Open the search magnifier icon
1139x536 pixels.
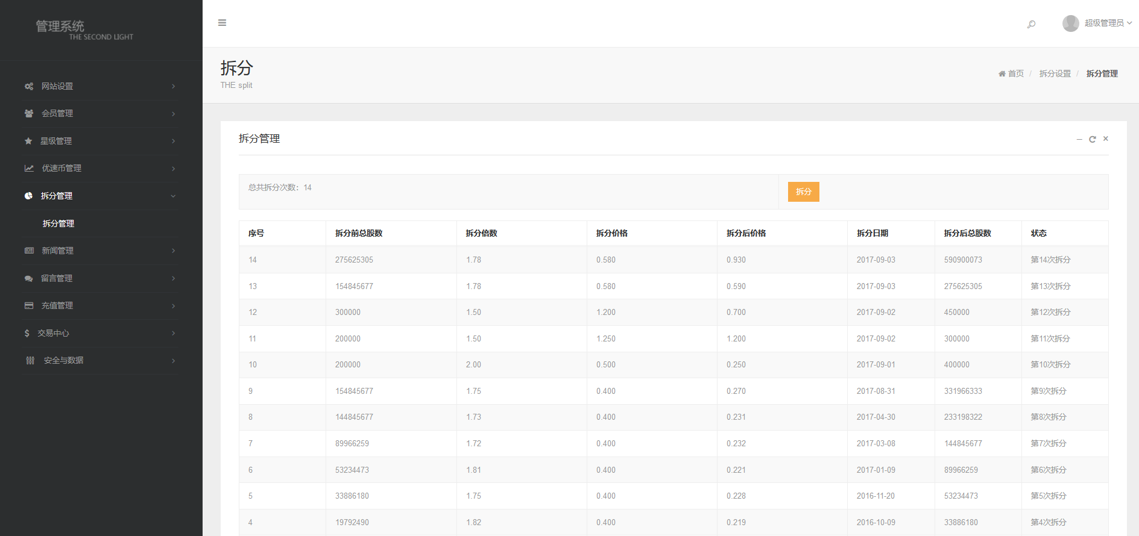(x=1031, y=24)
